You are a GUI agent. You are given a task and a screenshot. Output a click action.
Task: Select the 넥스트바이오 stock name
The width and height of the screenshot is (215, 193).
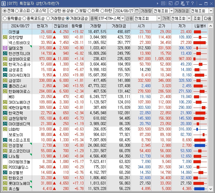[x=19, y=43]
